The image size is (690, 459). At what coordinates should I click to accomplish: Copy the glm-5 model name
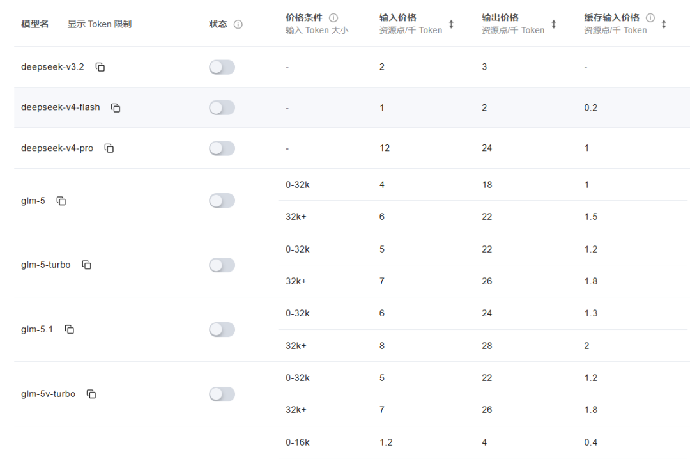[x=61, y=201]
